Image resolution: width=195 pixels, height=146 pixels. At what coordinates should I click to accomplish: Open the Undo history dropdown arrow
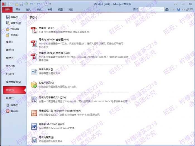point(35,4)
